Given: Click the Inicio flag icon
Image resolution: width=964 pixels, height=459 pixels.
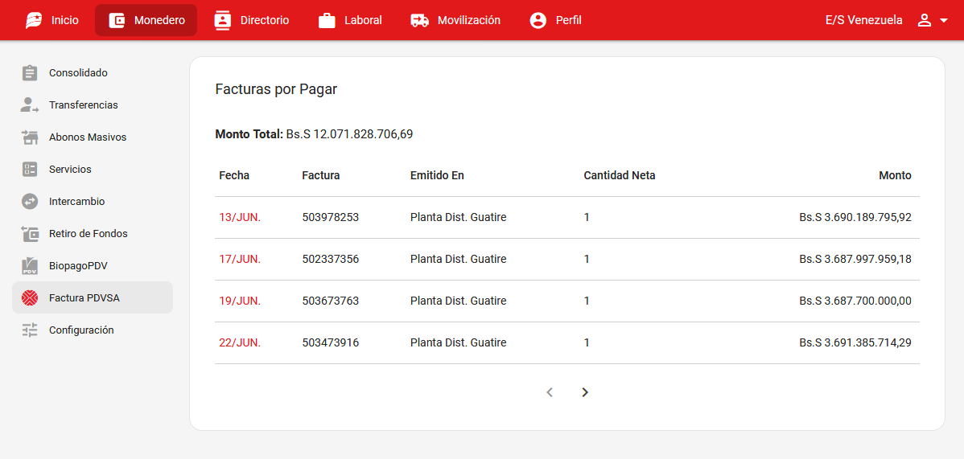Looking at the screenshot, I should [33, 20].
